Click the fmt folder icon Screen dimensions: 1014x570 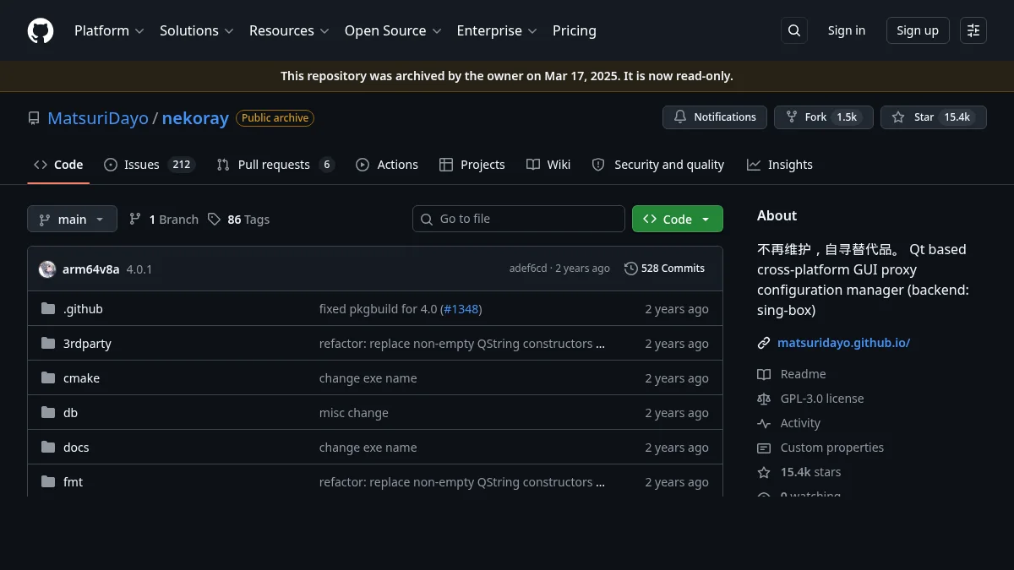point(48,482)
